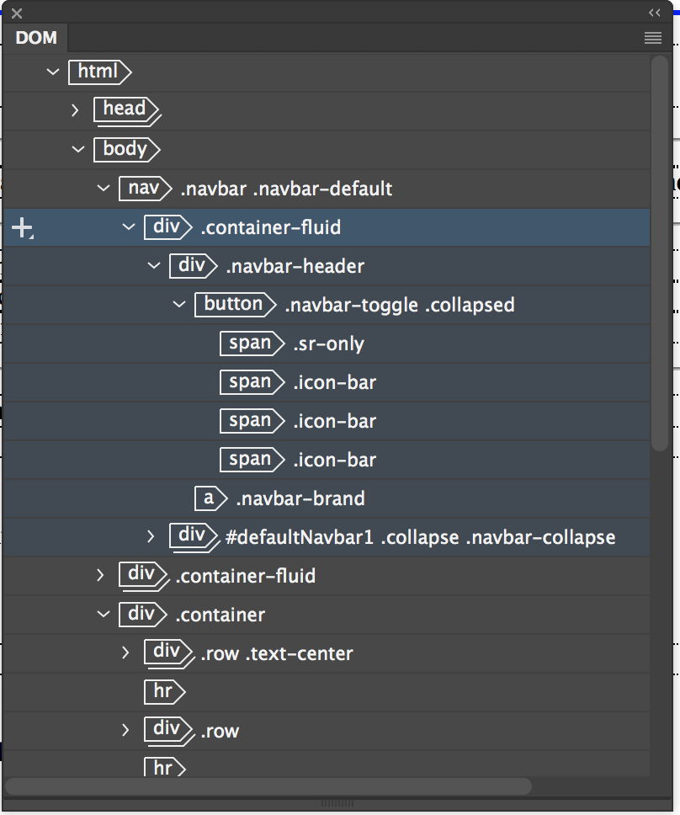
Task: Click the plus icon to insert a new element
Action: tap(22, 226)
